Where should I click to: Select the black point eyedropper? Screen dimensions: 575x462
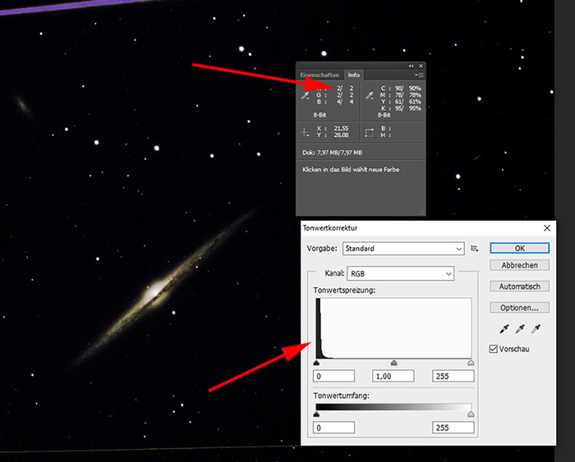(504, 328)
